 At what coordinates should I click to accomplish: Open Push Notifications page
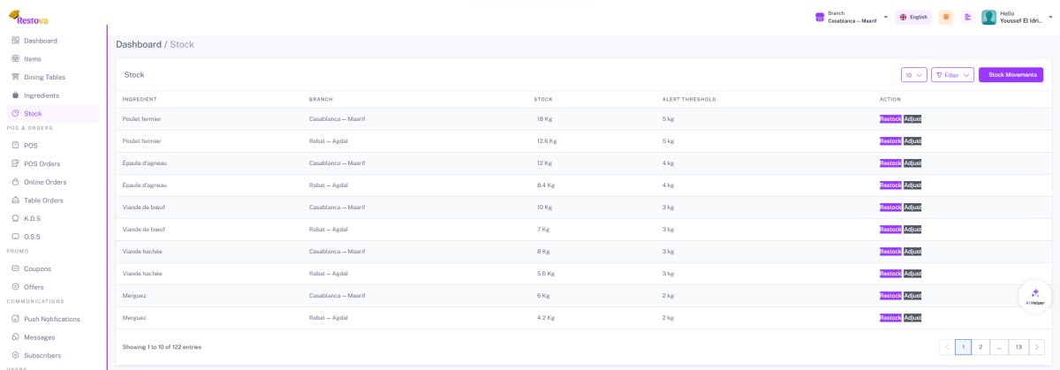point(52,319)
